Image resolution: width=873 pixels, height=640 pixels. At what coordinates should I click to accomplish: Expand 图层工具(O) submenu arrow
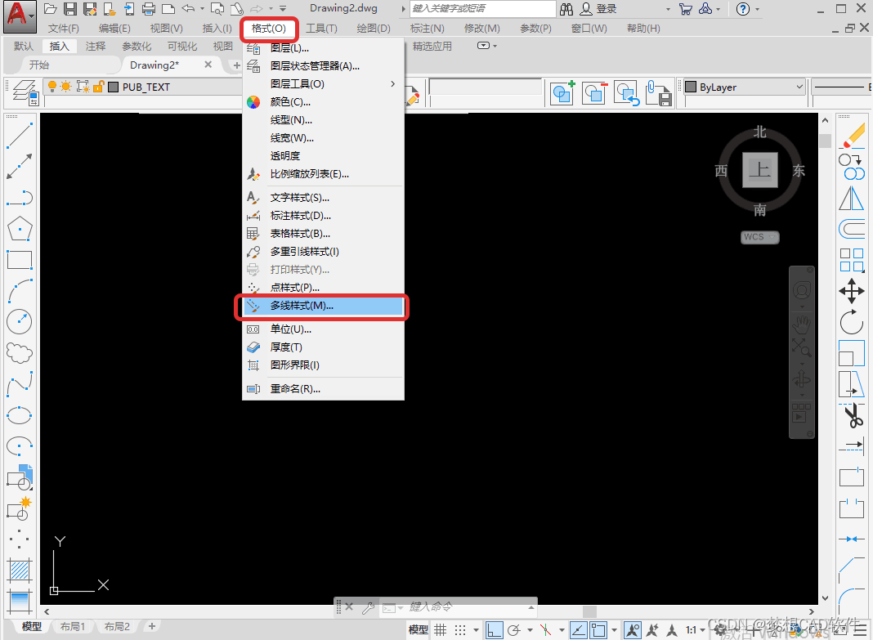[393, 84]
